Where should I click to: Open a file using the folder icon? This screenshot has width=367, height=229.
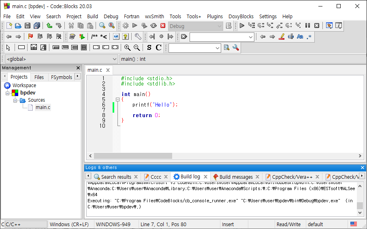18,26
